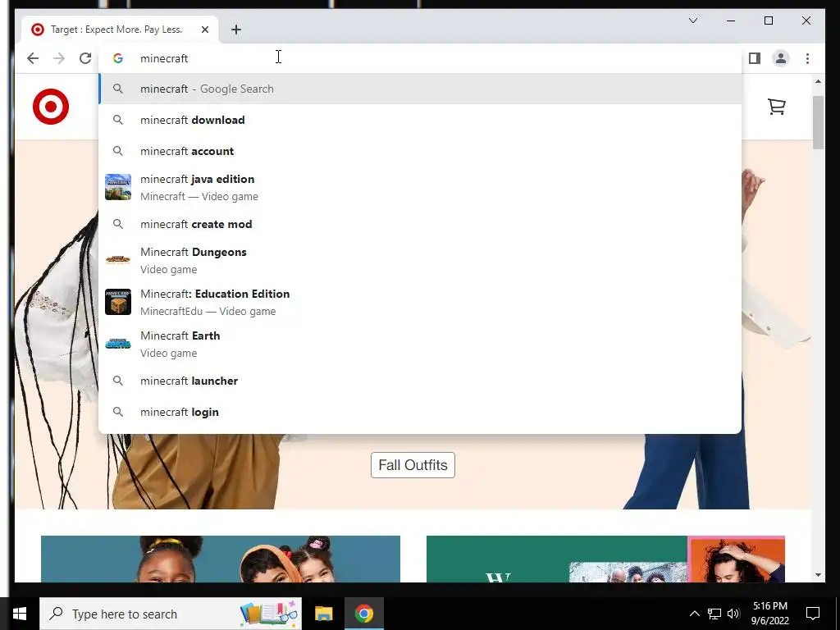Click the search highlights illustration in taskbar
Viewport: 840px width, 630px height.
point(269,614)
